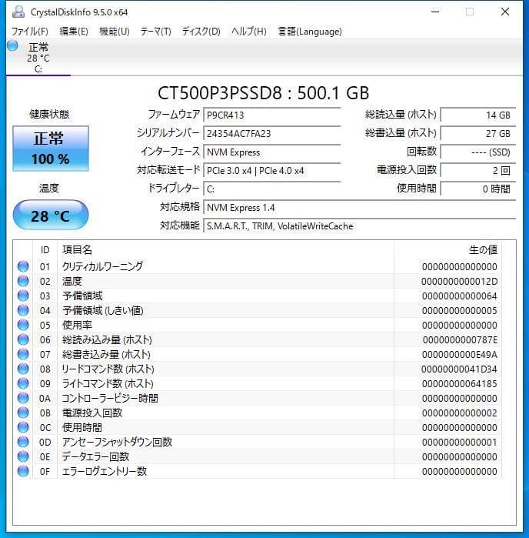
Task: Click raw value 0000000000005
Action: coord(459,310)
